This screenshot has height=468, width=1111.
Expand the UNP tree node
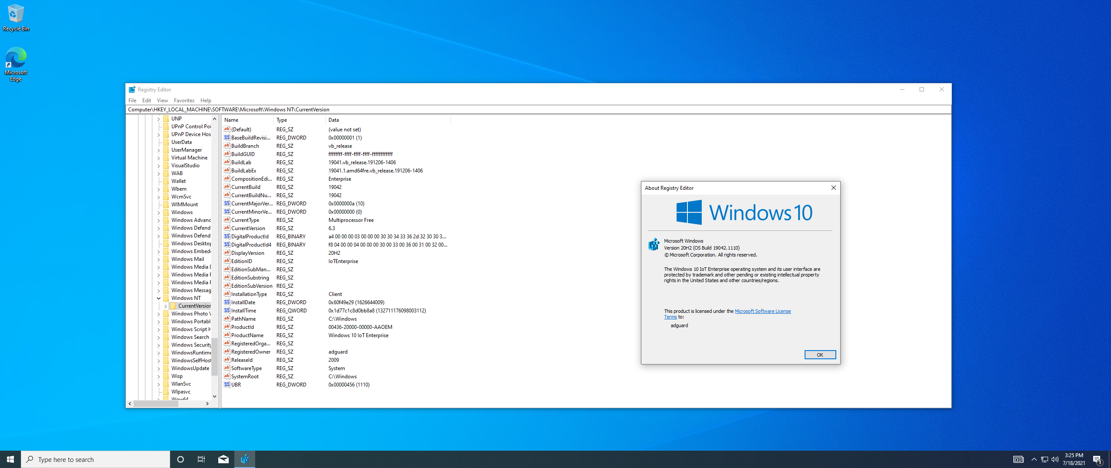[x=159, y=119]
